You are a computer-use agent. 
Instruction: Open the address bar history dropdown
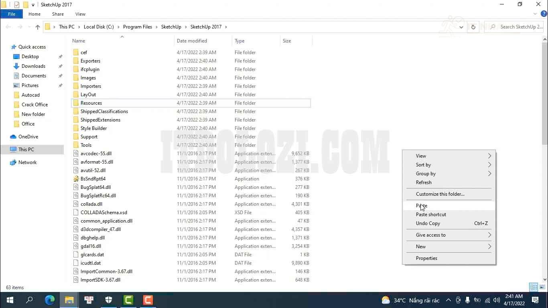(x=461, y=27)
